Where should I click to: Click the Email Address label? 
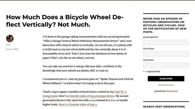(151, 37)
